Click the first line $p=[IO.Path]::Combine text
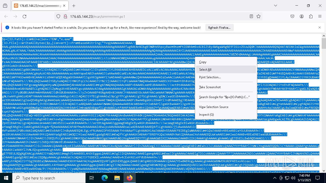This screenshot has height=183, width=326. point(38,39)
